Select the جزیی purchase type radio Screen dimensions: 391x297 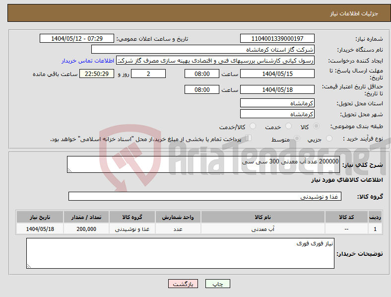329,138
